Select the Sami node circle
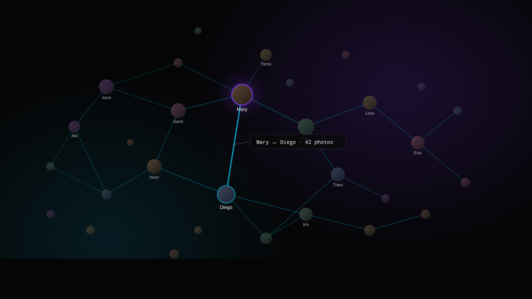Screen dimensions: 532x299 (178, 110)
